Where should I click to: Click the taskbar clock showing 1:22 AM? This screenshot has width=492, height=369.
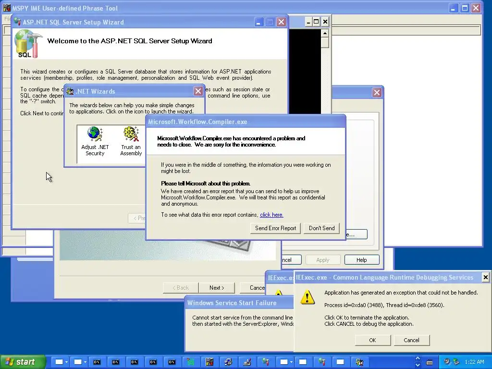pyautogui.click(x=474, y=362)
